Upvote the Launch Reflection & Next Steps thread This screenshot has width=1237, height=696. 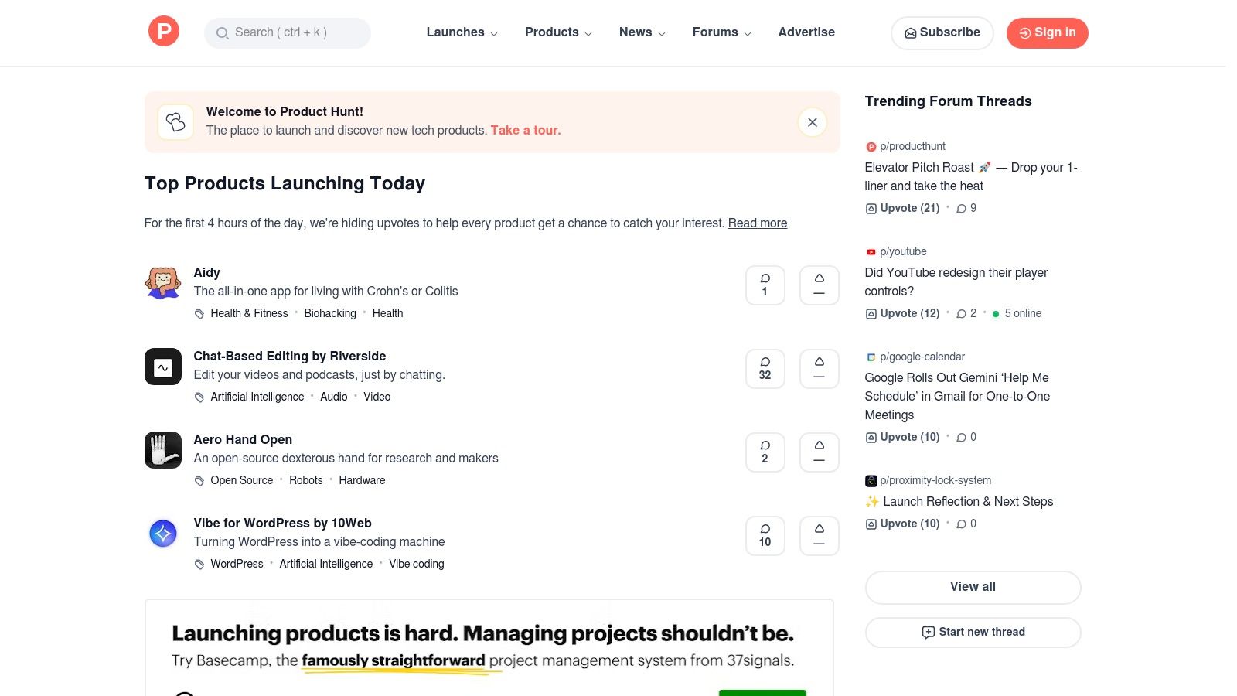(902, 524)
